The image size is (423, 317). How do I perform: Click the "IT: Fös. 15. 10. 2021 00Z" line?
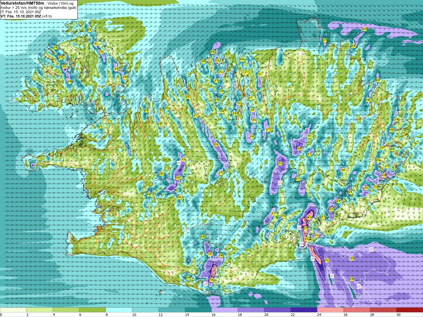pyautogui.click(x=21, y=12)
